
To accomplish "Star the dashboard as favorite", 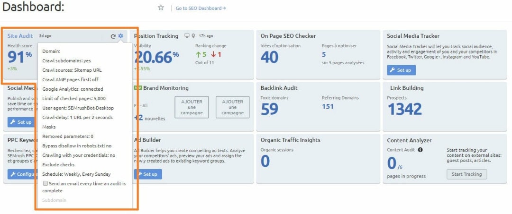I will point(161,8).
